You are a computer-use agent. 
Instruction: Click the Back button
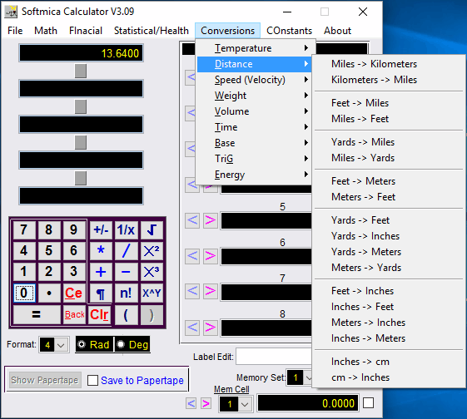click(74, 314)
